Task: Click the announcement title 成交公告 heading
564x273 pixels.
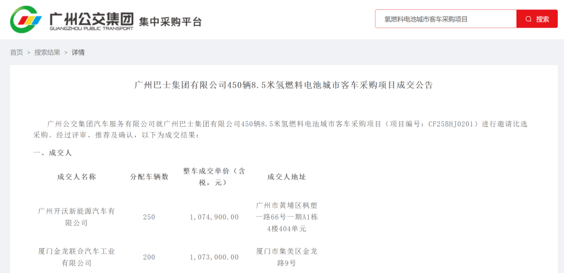Action: 284,85
